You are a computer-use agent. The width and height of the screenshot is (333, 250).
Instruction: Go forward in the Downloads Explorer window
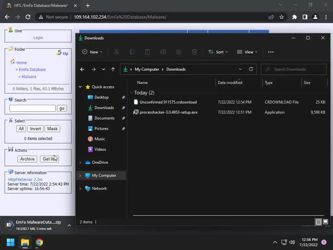[93, 69]
